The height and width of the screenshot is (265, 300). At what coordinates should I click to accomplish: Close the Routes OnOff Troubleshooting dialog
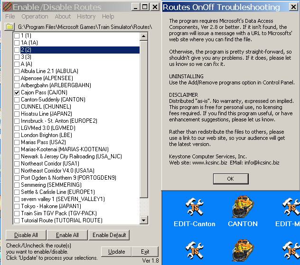(x=293, y=7)
